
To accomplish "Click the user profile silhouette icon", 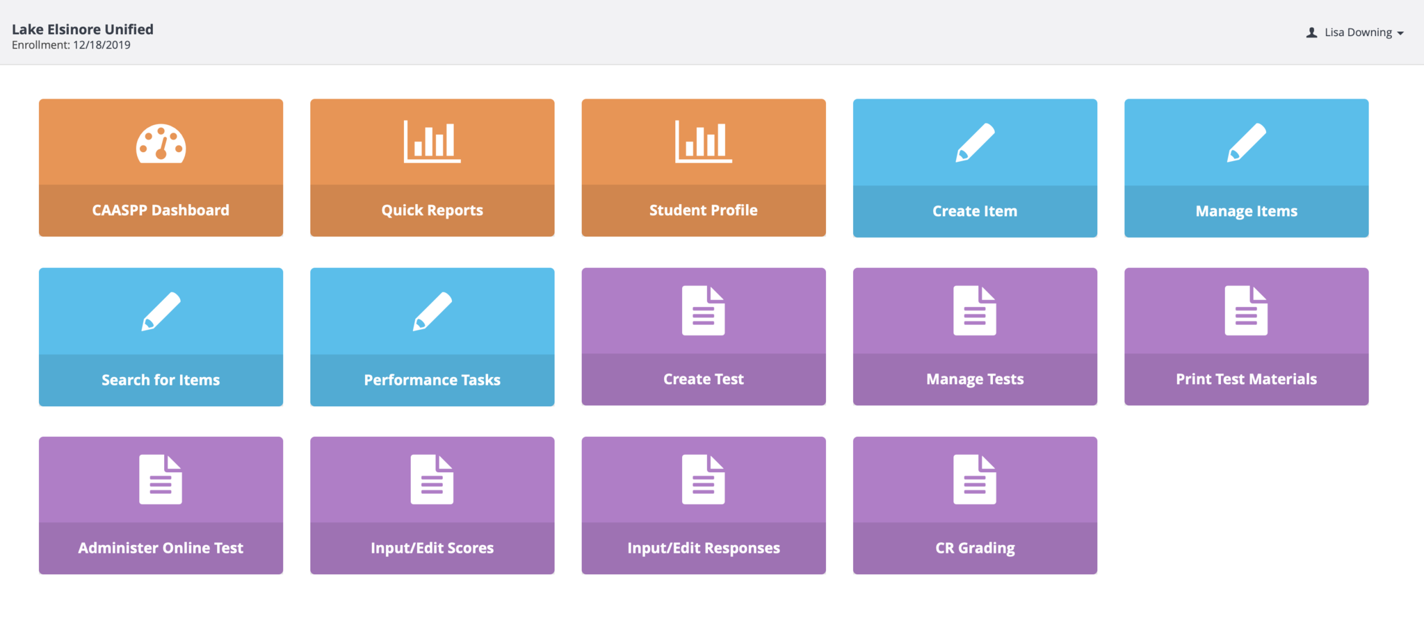I will [1311, 33].
